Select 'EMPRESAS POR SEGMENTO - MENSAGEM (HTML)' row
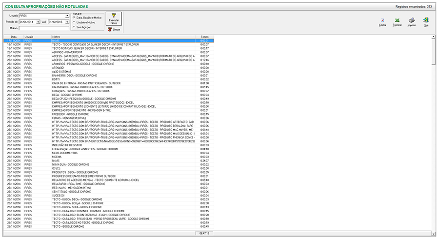439x239 pixels. (x=109, y=110)
